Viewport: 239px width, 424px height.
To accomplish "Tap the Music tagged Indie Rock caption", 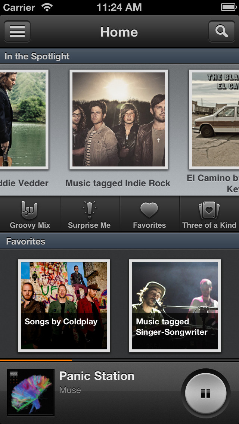I will pyautogui.click(x=118, y=183).
